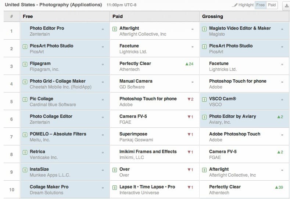Click the Highlight pencil icon
This screenshot has width=290, height=199.
pos(235,5)
